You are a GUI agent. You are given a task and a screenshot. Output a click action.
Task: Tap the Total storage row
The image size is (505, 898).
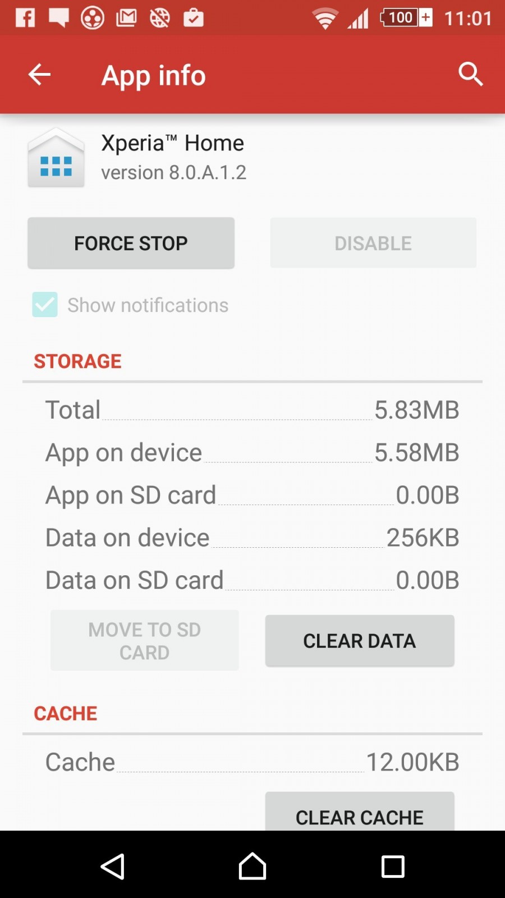(x=252, y=409)
